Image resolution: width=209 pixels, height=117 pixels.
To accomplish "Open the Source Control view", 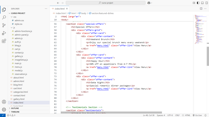I will [4, 25].
